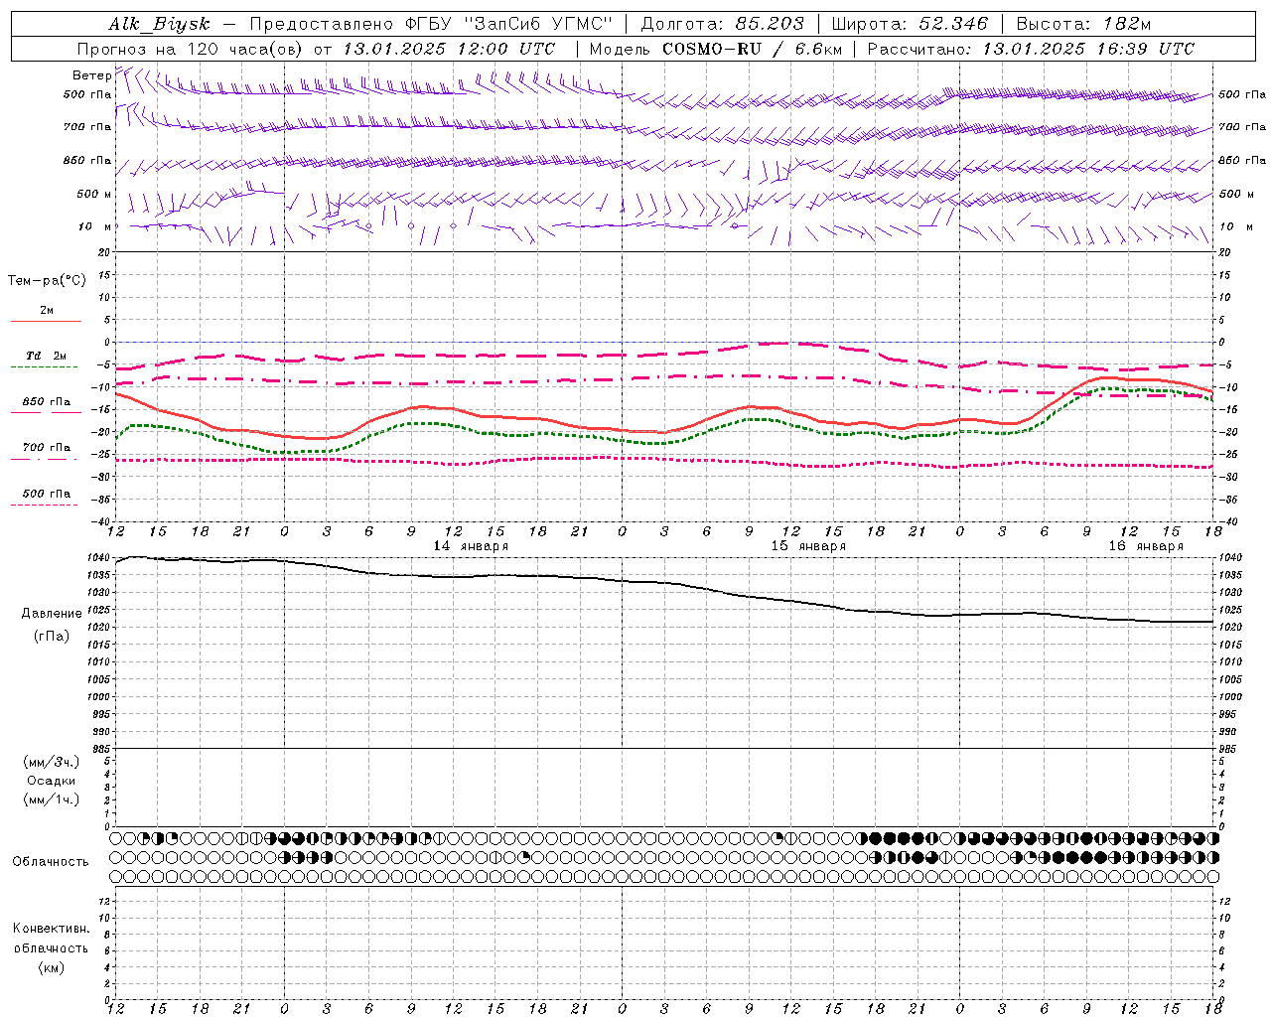Click the 'Рассчитано: 13.01.2025 16:39 UTC' timestamp

(x=1031, y=49)
